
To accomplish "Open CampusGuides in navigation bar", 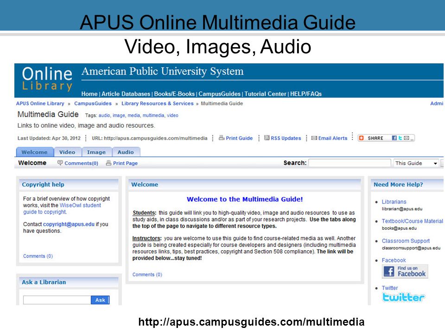I will point(219,94).
